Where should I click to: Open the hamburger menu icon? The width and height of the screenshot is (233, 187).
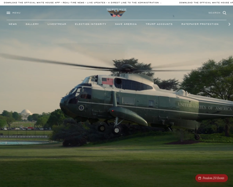[8, 13]
